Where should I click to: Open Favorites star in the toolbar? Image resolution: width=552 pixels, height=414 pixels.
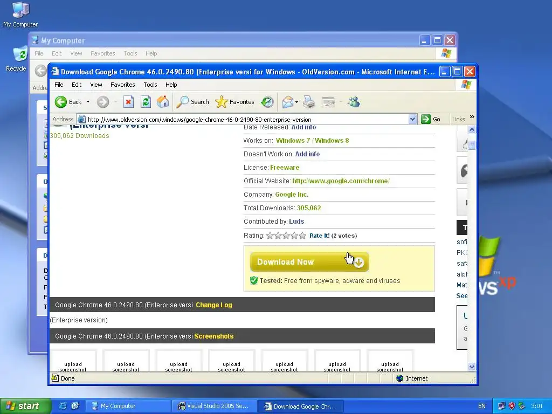(x=234, y=102)
